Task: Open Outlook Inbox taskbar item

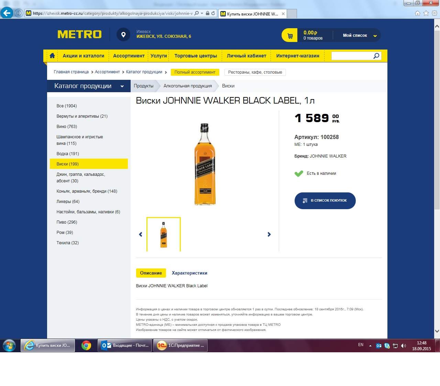Action: coord(125,345)
